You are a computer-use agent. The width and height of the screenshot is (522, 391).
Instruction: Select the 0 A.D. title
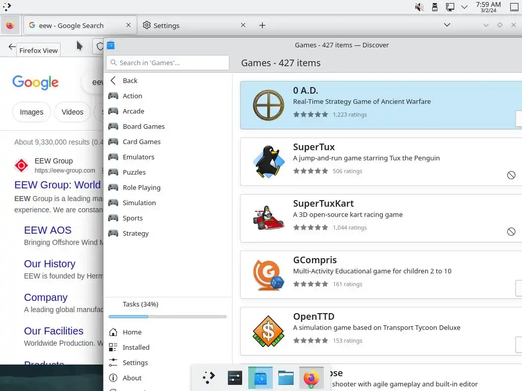(x=305, y=91)
